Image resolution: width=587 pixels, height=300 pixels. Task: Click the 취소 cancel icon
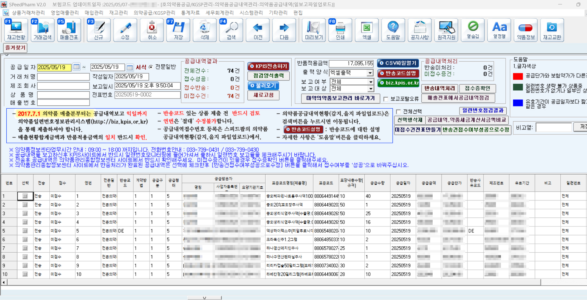click(152, 30)
